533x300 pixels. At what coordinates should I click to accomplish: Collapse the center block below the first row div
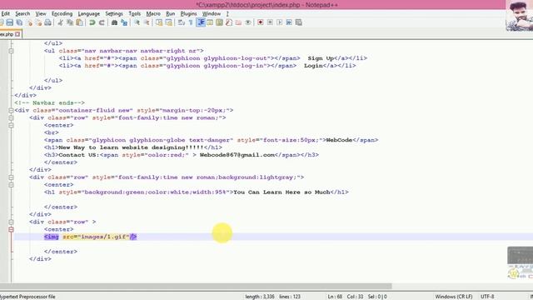(11, 125)
